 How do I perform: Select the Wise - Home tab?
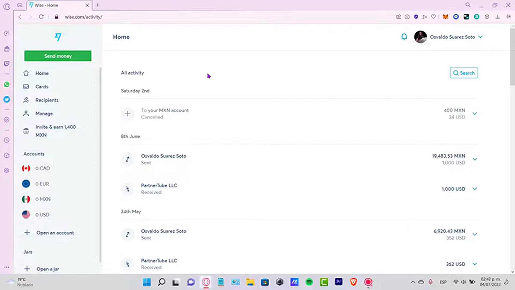coord(59,5)
